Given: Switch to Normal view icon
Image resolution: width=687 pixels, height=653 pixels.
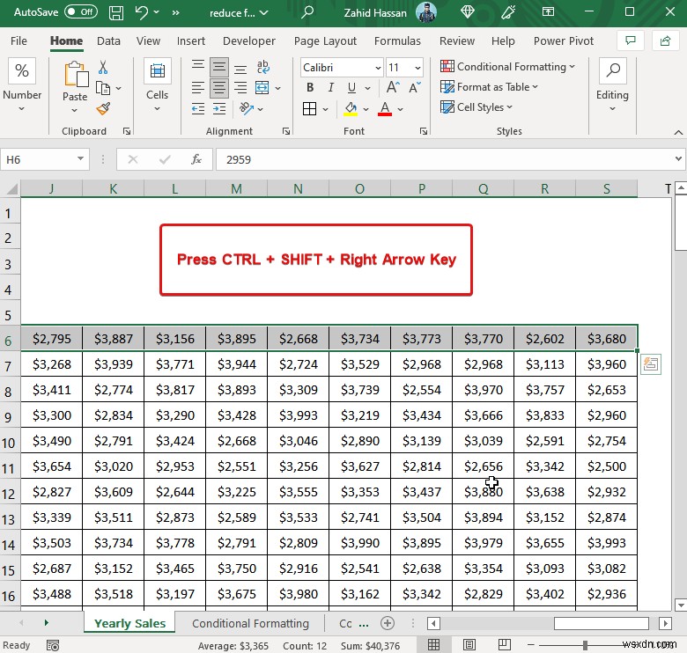Looking at the screenshot, I should [433, 645].
